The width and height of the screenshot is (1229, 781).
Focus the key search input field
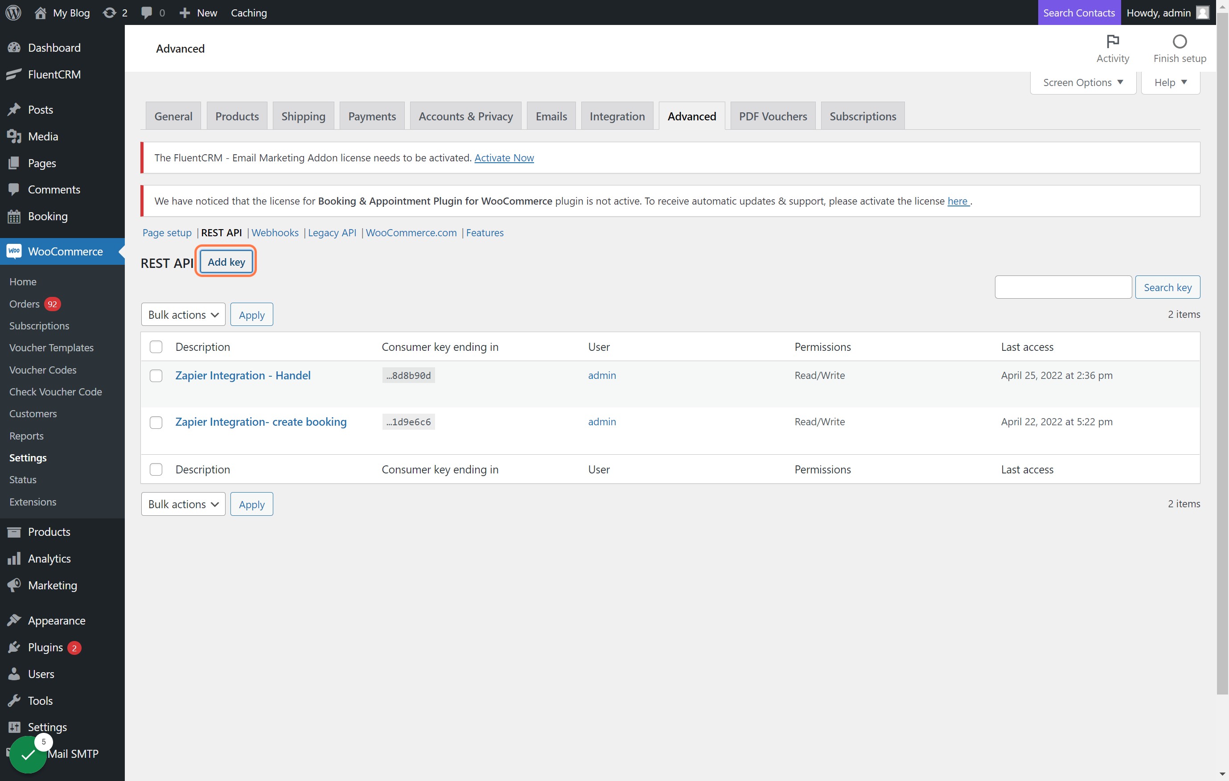(1063, 287)
